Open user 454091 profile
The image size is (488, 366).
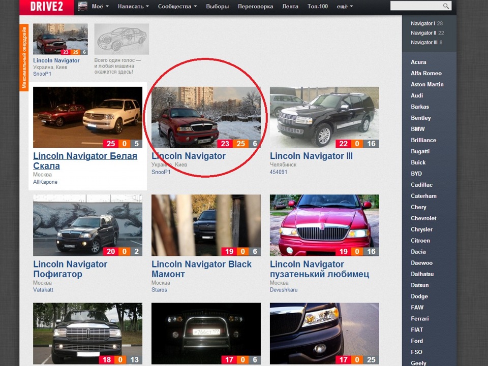click(278, 172)
